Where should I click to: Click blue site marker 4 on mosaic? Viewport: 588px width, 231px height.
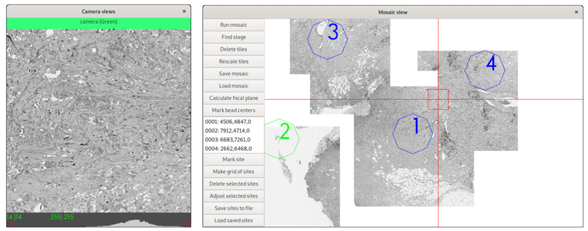[x=485, y=70]
